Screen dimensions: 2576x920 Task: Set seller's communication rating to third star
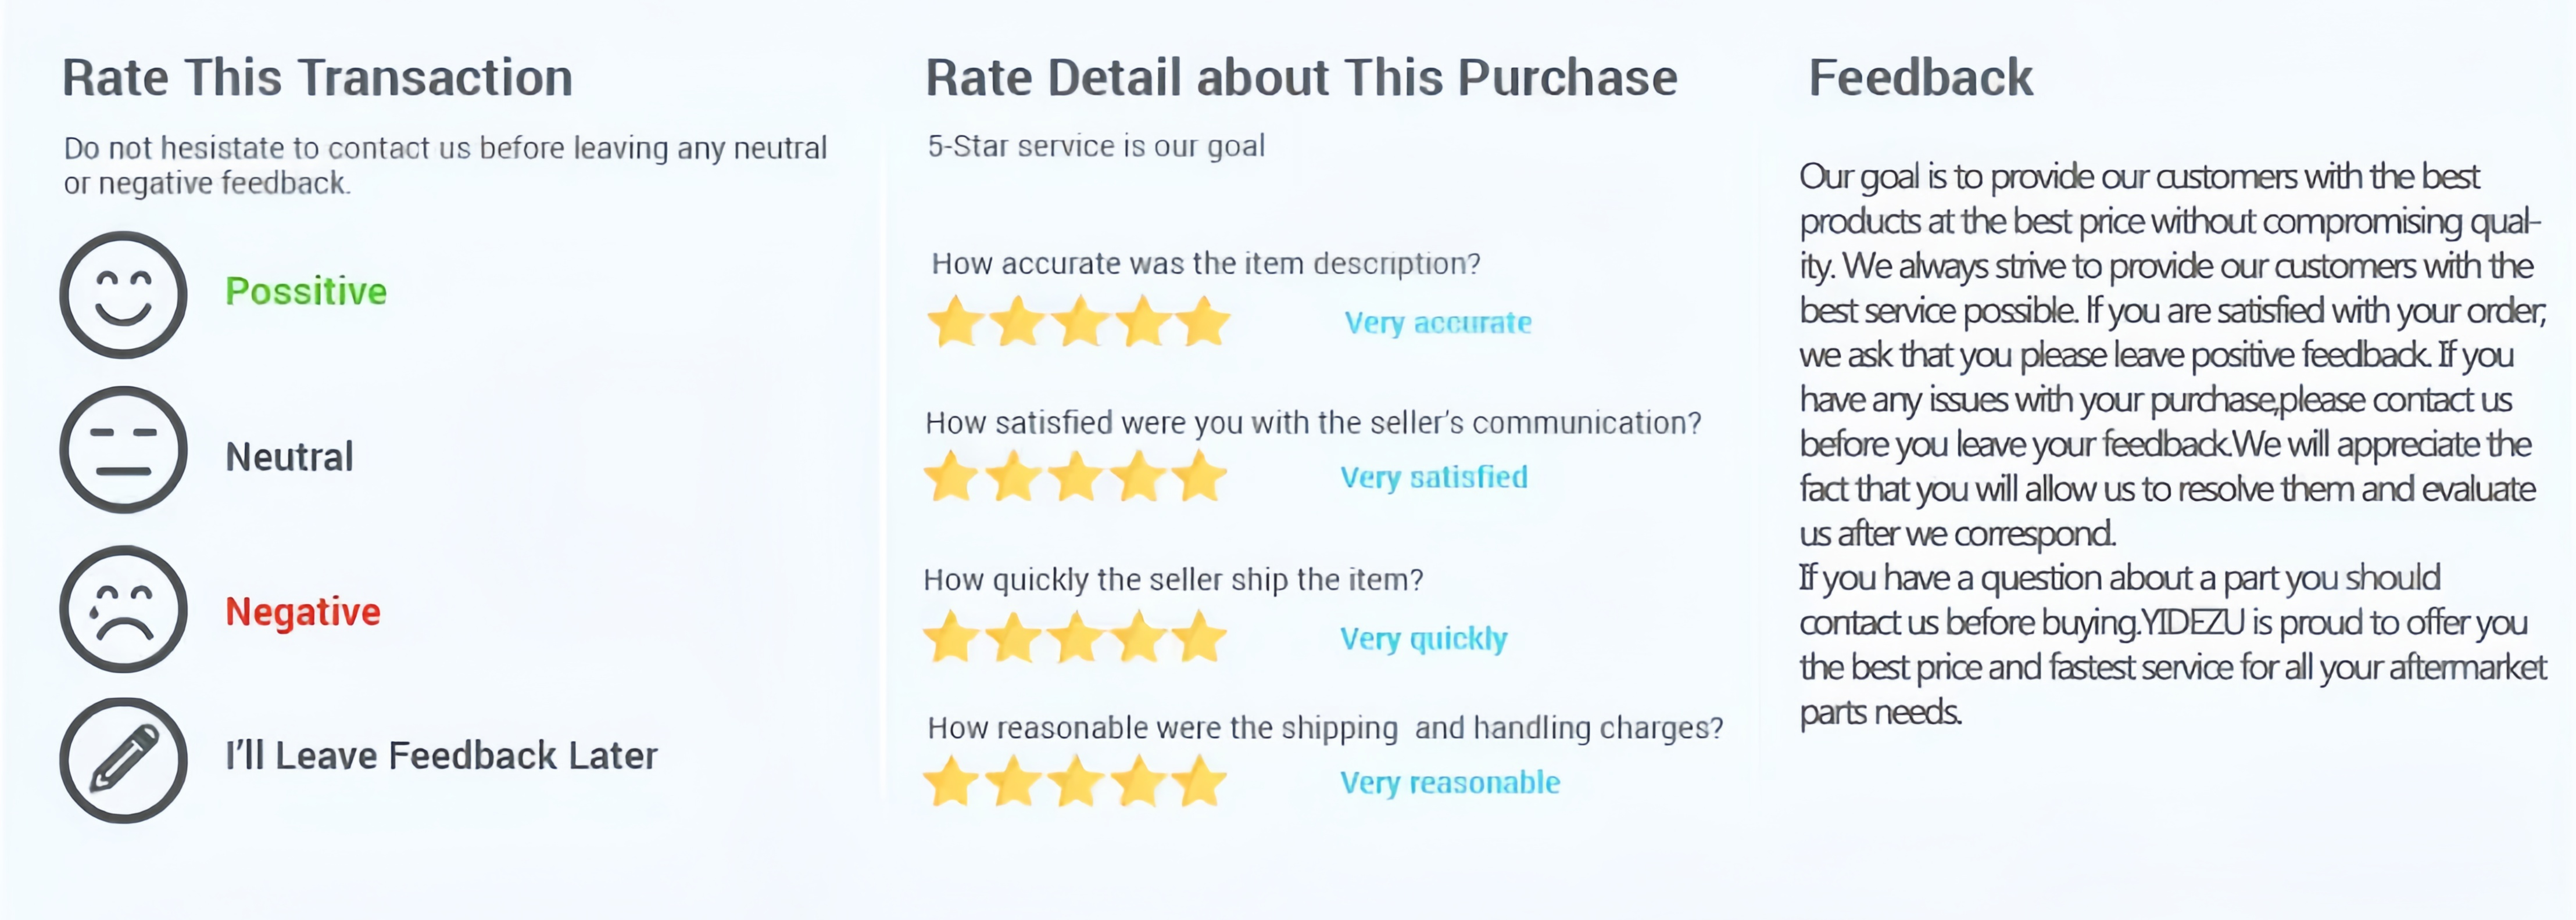click(1076, 476)
